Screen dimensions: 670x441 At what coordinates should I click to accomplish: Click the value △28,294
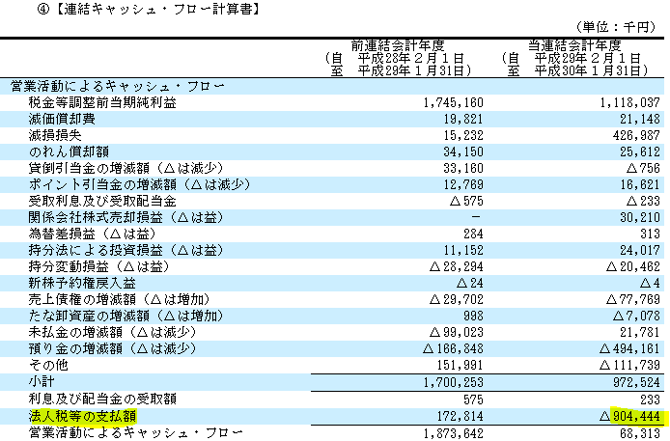[x=457, y=267]
